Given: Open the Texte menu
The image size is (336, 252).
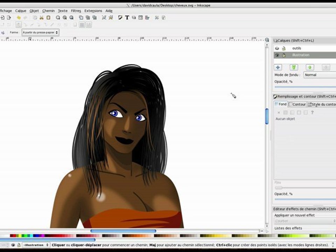Looking at the screenshot, I should tap(63, 11).
